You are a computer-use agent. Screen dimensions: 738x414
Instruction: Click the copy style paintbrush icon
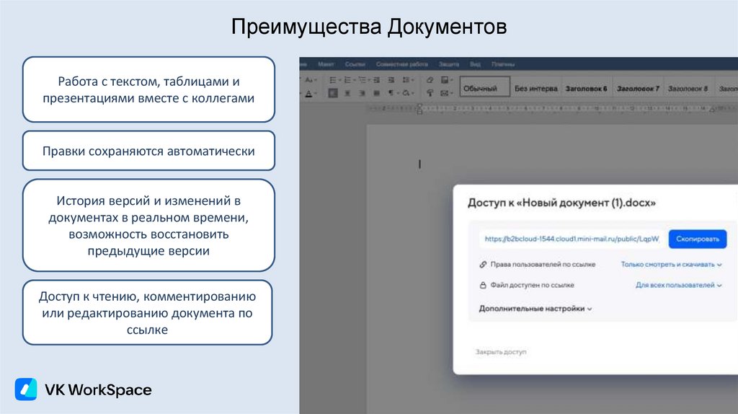click(430, 93)
